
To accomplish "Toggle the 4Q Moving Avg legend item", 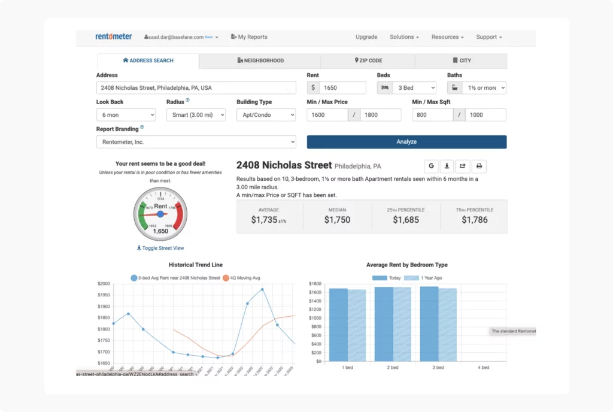I will 241,278.
